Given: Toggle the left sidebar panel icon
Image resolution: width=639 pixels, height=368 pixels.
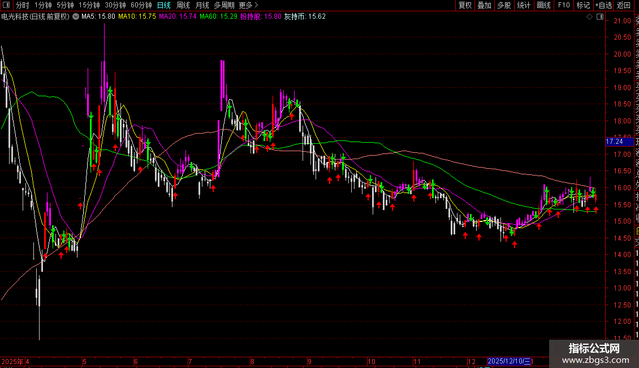Looking at the screenshot, I should pos(6,5).
